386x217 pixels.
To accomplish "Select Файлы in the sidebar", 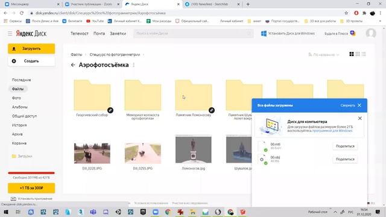I will 17,89.
